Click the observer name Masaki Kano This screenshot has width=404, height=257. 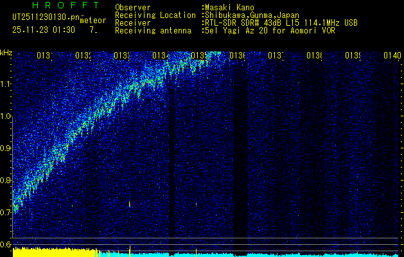point(229,8)
